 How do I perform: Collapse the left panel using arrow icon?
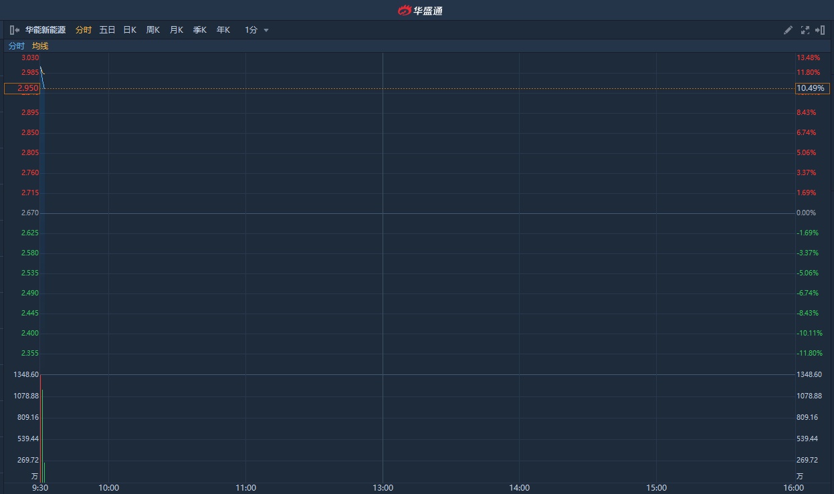(15, 30)
